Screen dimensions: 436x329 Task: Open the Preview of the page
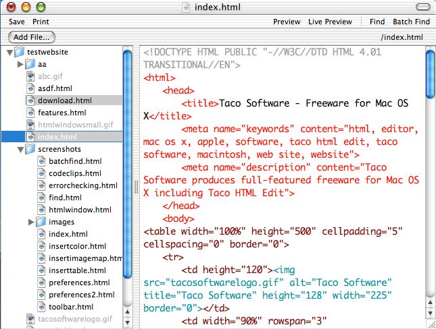[x=287, y=22]
